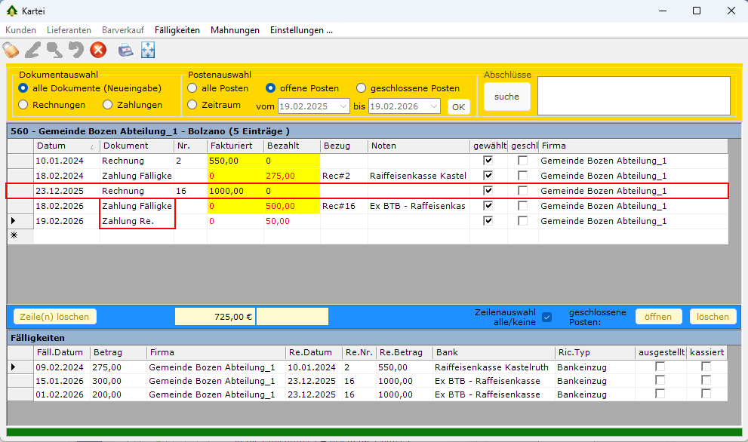The width and height of the screenshot is (748, 442).
Task: Click the 'Zeile(n) löschen' button
Action: (55, 317)
